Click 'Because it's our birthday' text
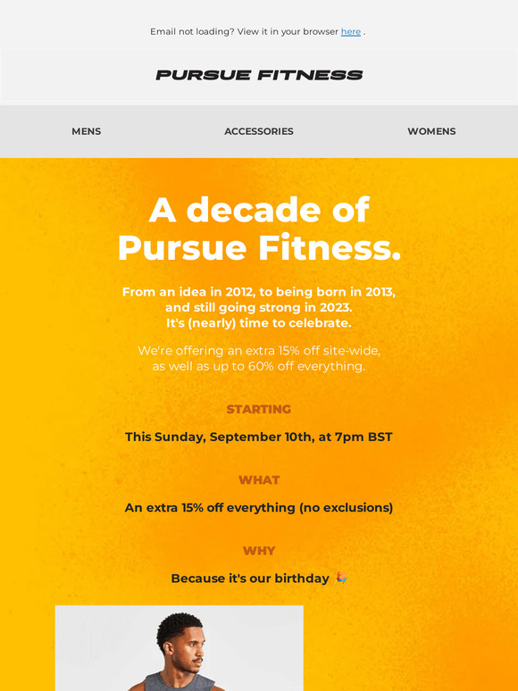 click(x=250, y=579)
